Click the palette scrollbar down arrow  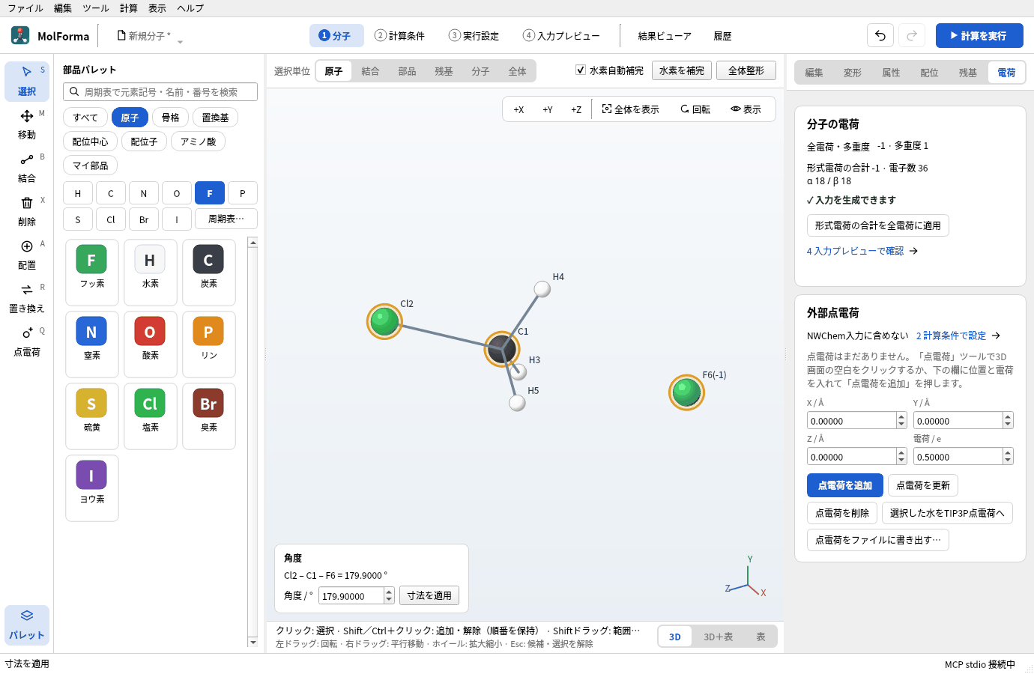tap(253, 642)
